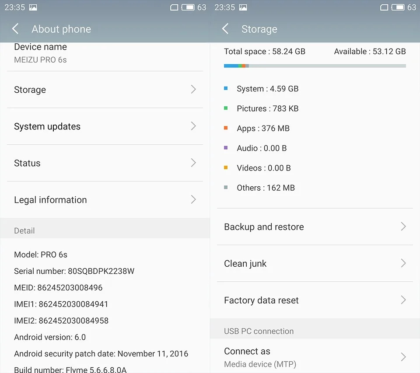Viewport: 420px width, 373px height.
Task: Open the Storage row chevron
Action: (193, 89)
